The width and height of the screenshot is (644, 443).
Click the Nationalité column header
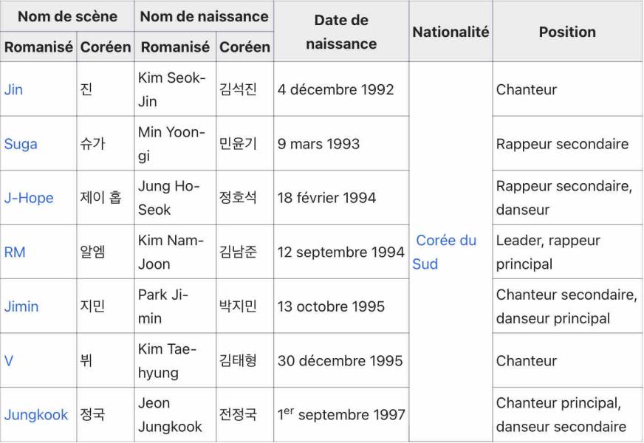[x=451, y=32]
